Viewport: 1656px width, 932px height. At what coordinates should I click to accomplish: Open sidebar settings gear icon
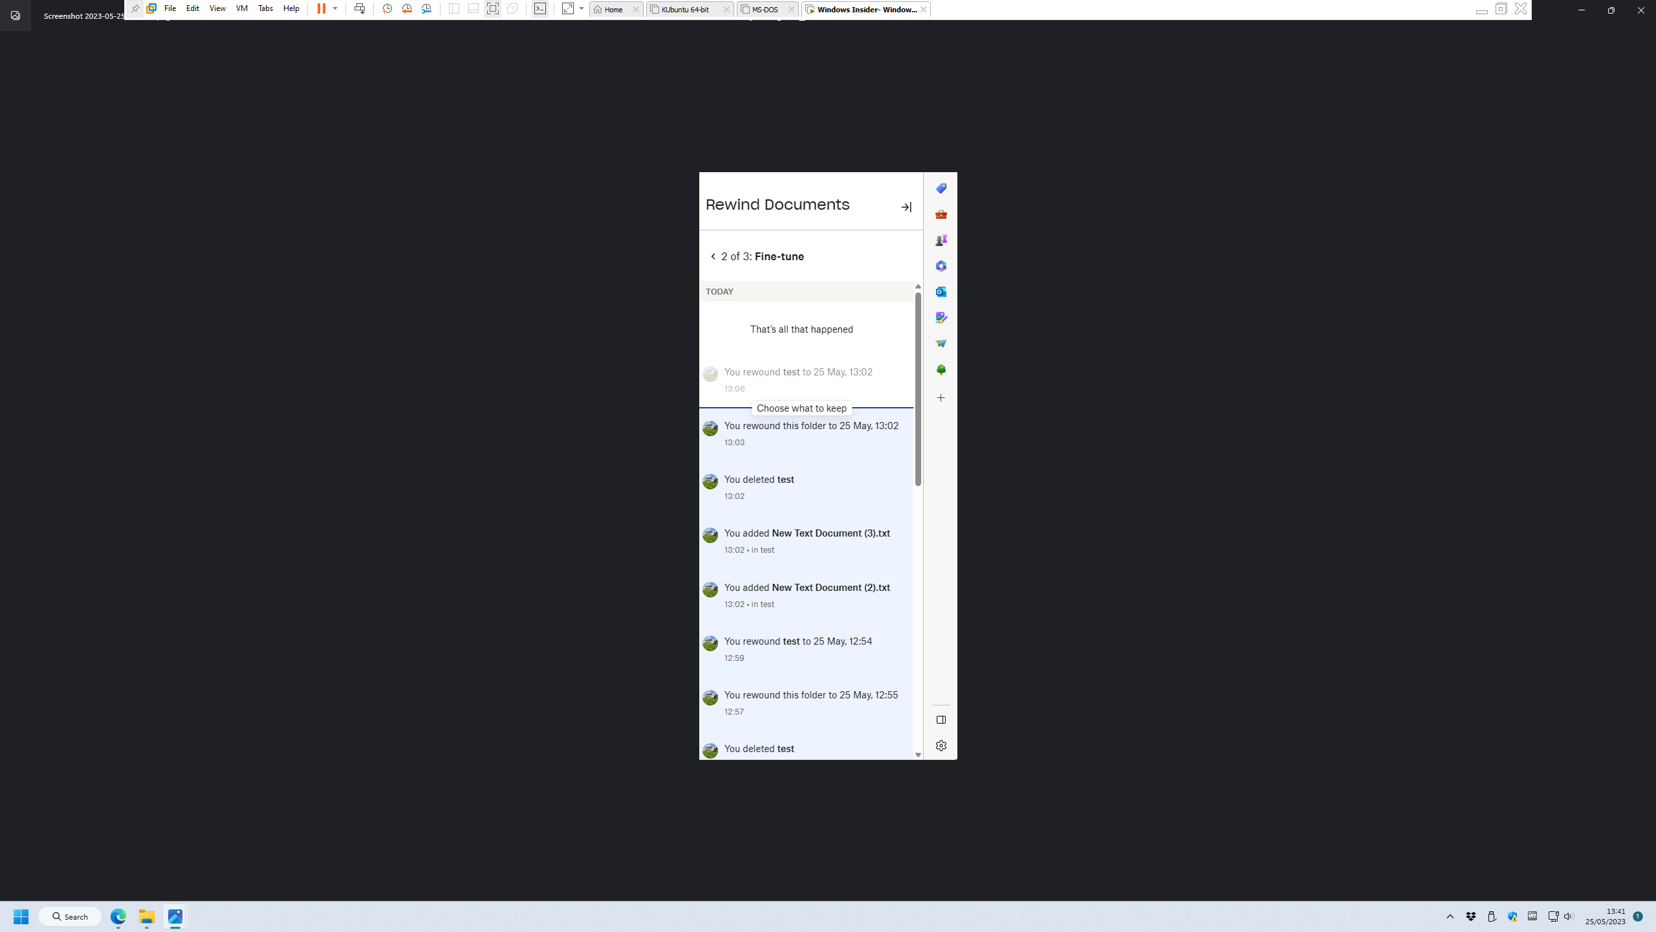tap(941, 746)
